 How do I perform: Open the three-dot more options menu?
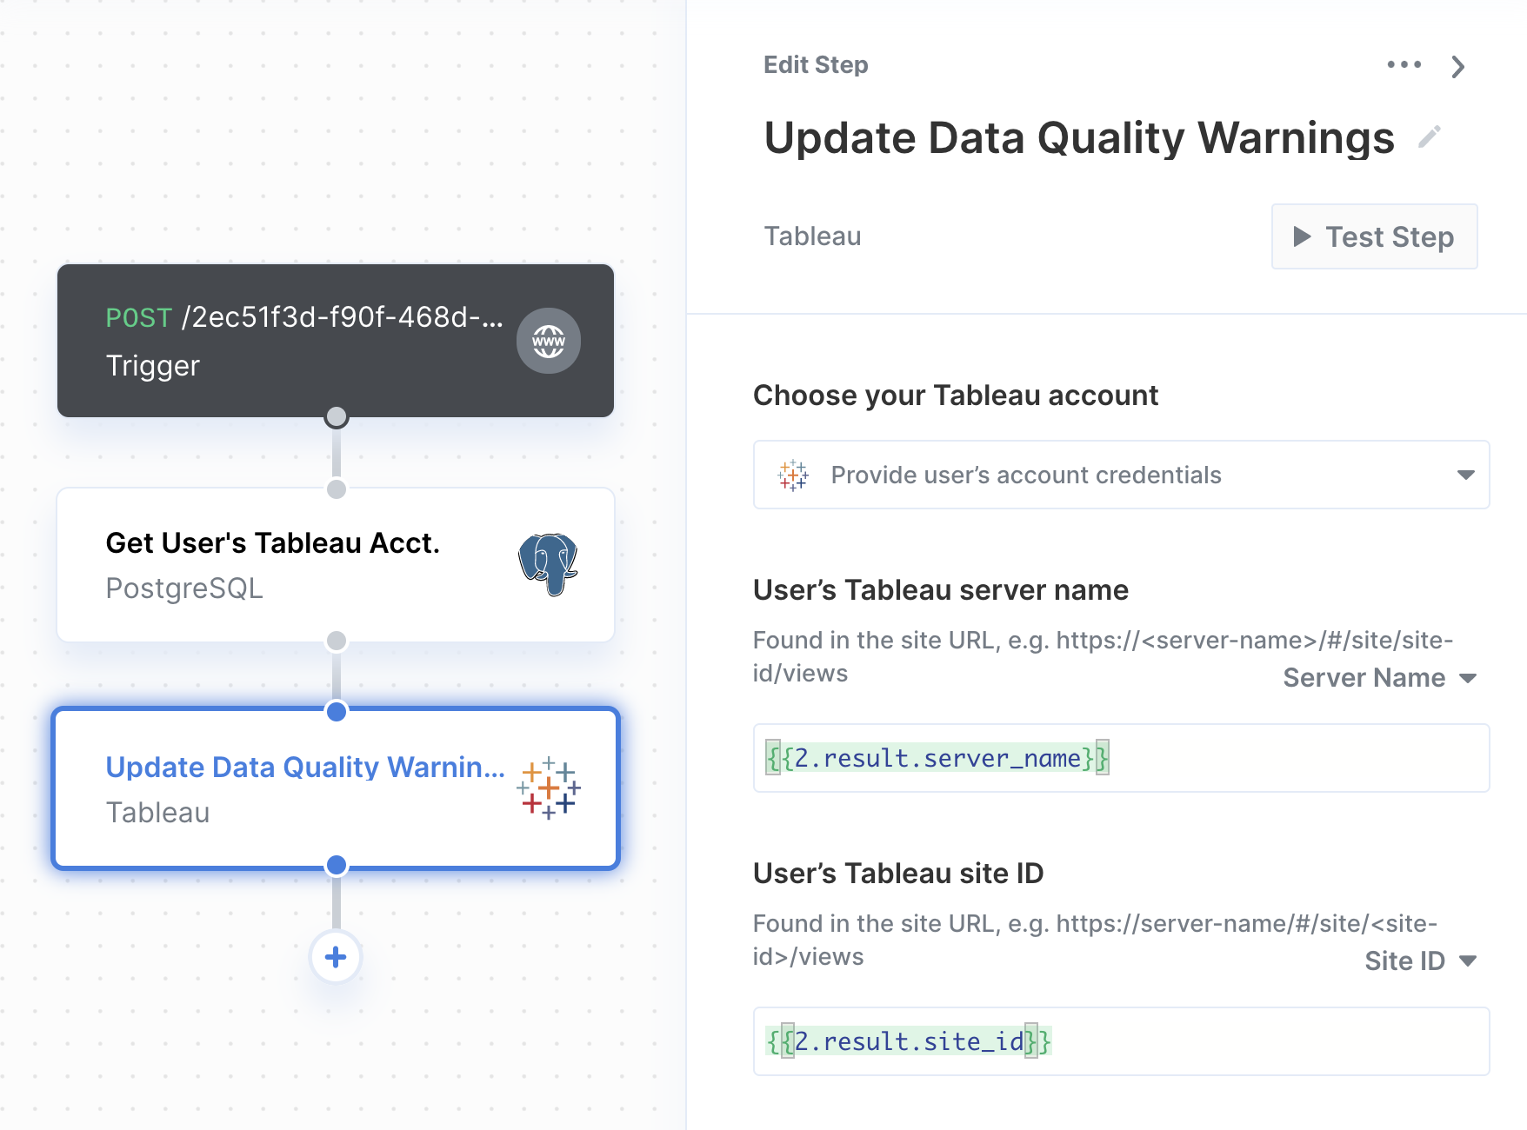click(1404, 65)
